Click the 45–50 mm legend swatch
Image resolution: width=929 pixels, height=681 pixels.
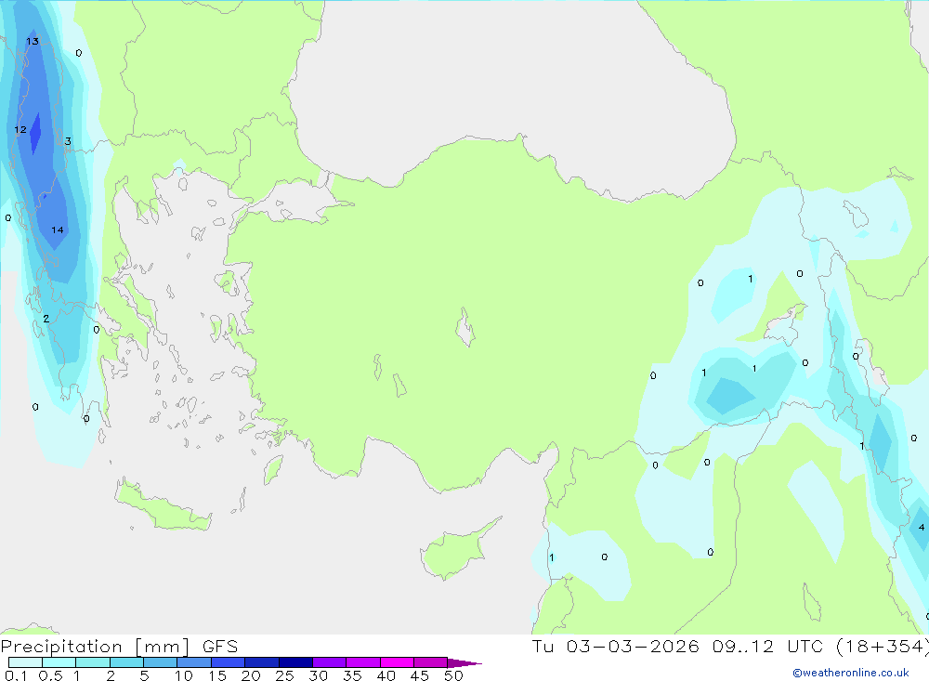pos(430,662)
